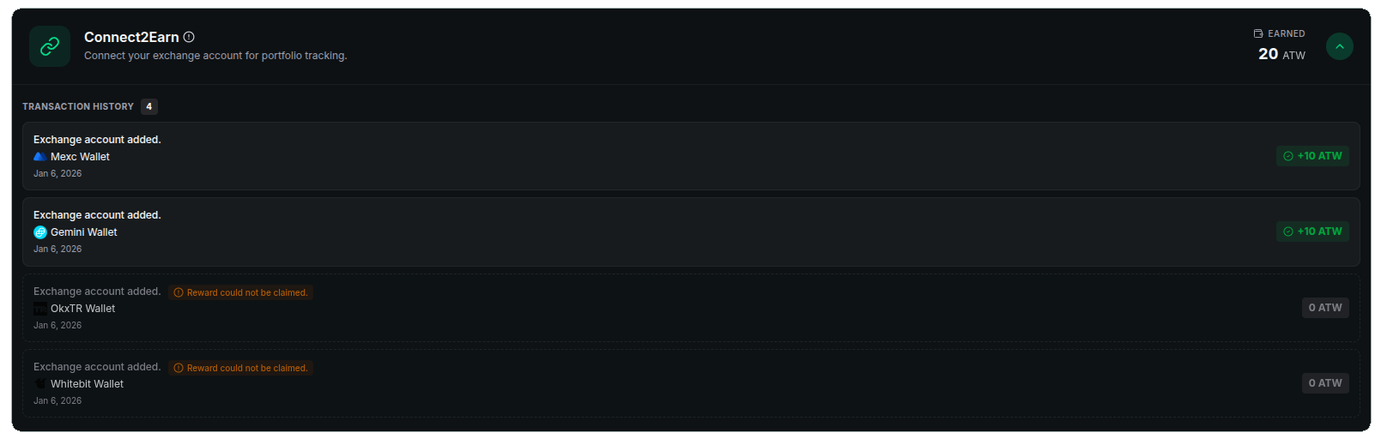Click the green Connect2Earn chain link icon
The width and height of the screenshot is (1381, 439).
pos(50,46)
